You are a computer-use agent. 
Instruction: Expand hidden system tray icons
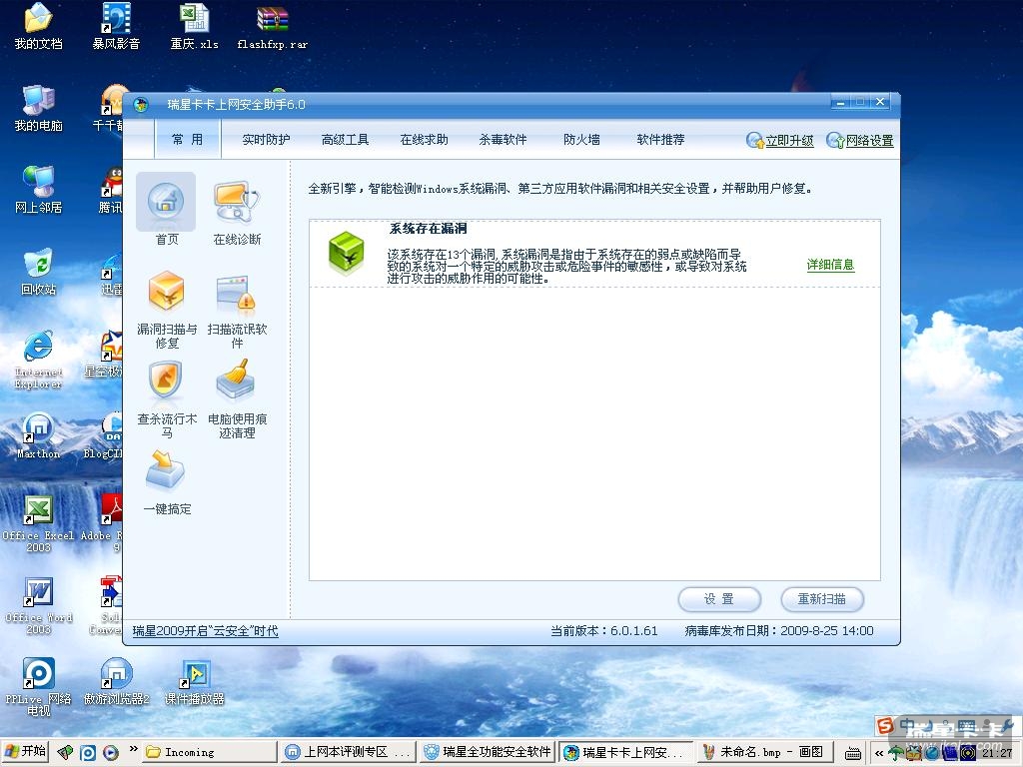[x=879, y=753]
